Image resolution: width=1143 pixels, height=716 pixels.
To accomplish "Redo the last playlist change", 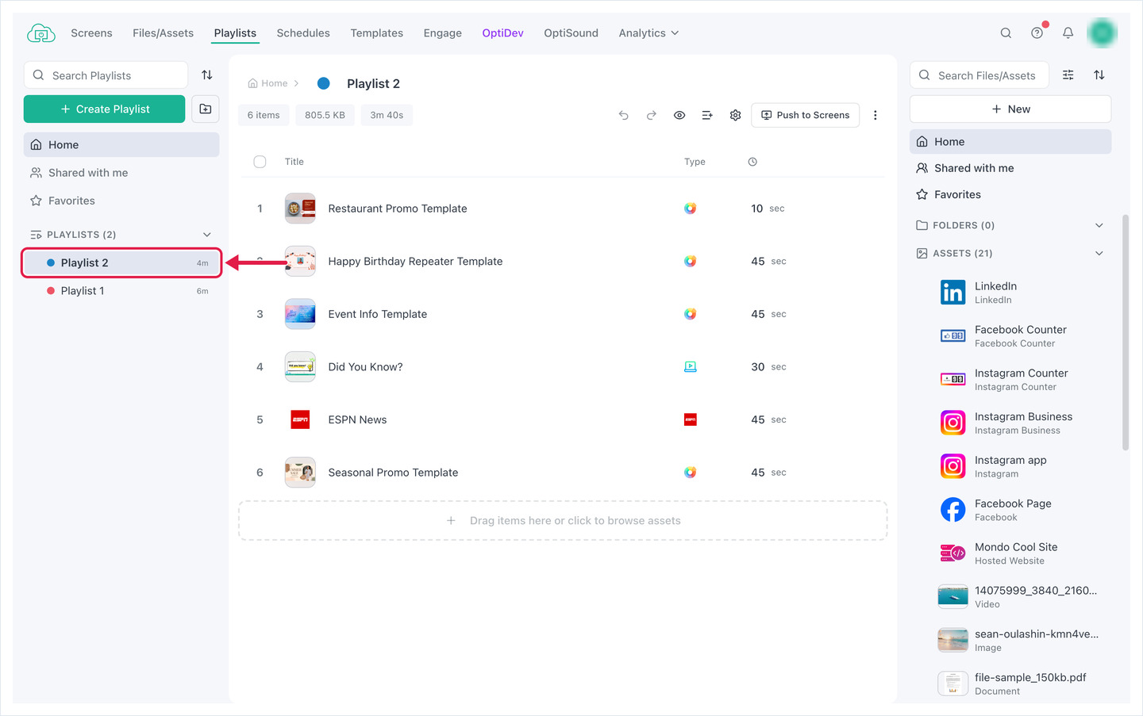I will 652,115.
